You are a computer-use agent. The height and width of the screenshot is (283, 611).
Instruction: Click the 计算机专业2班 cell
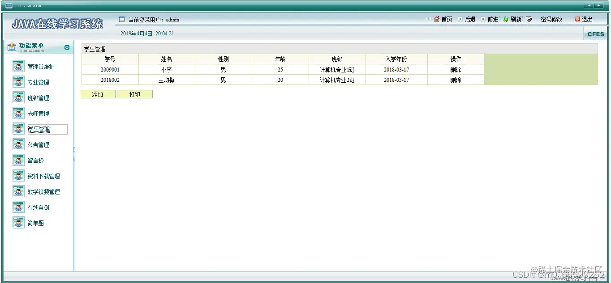pos(337,80)
